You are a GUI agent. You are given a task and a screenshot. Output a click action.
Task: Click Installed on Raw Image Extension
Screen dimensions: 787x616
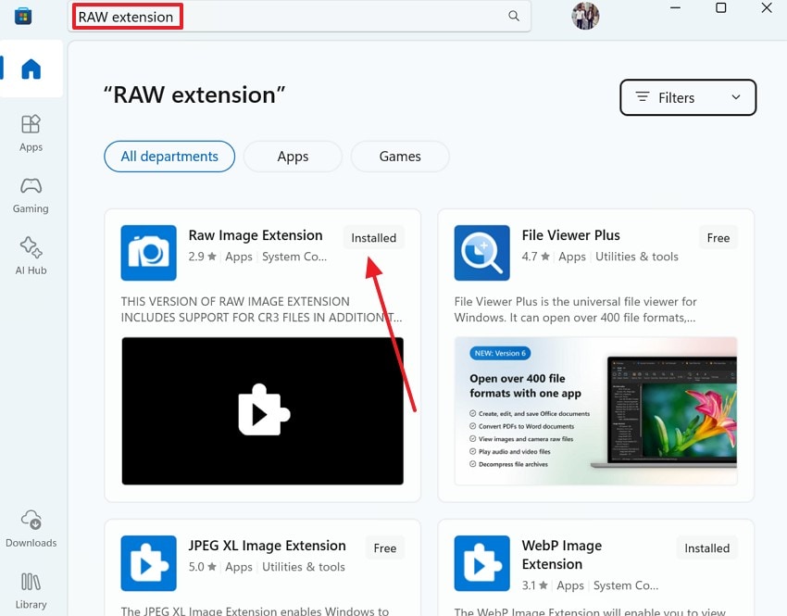pos(373,237)
